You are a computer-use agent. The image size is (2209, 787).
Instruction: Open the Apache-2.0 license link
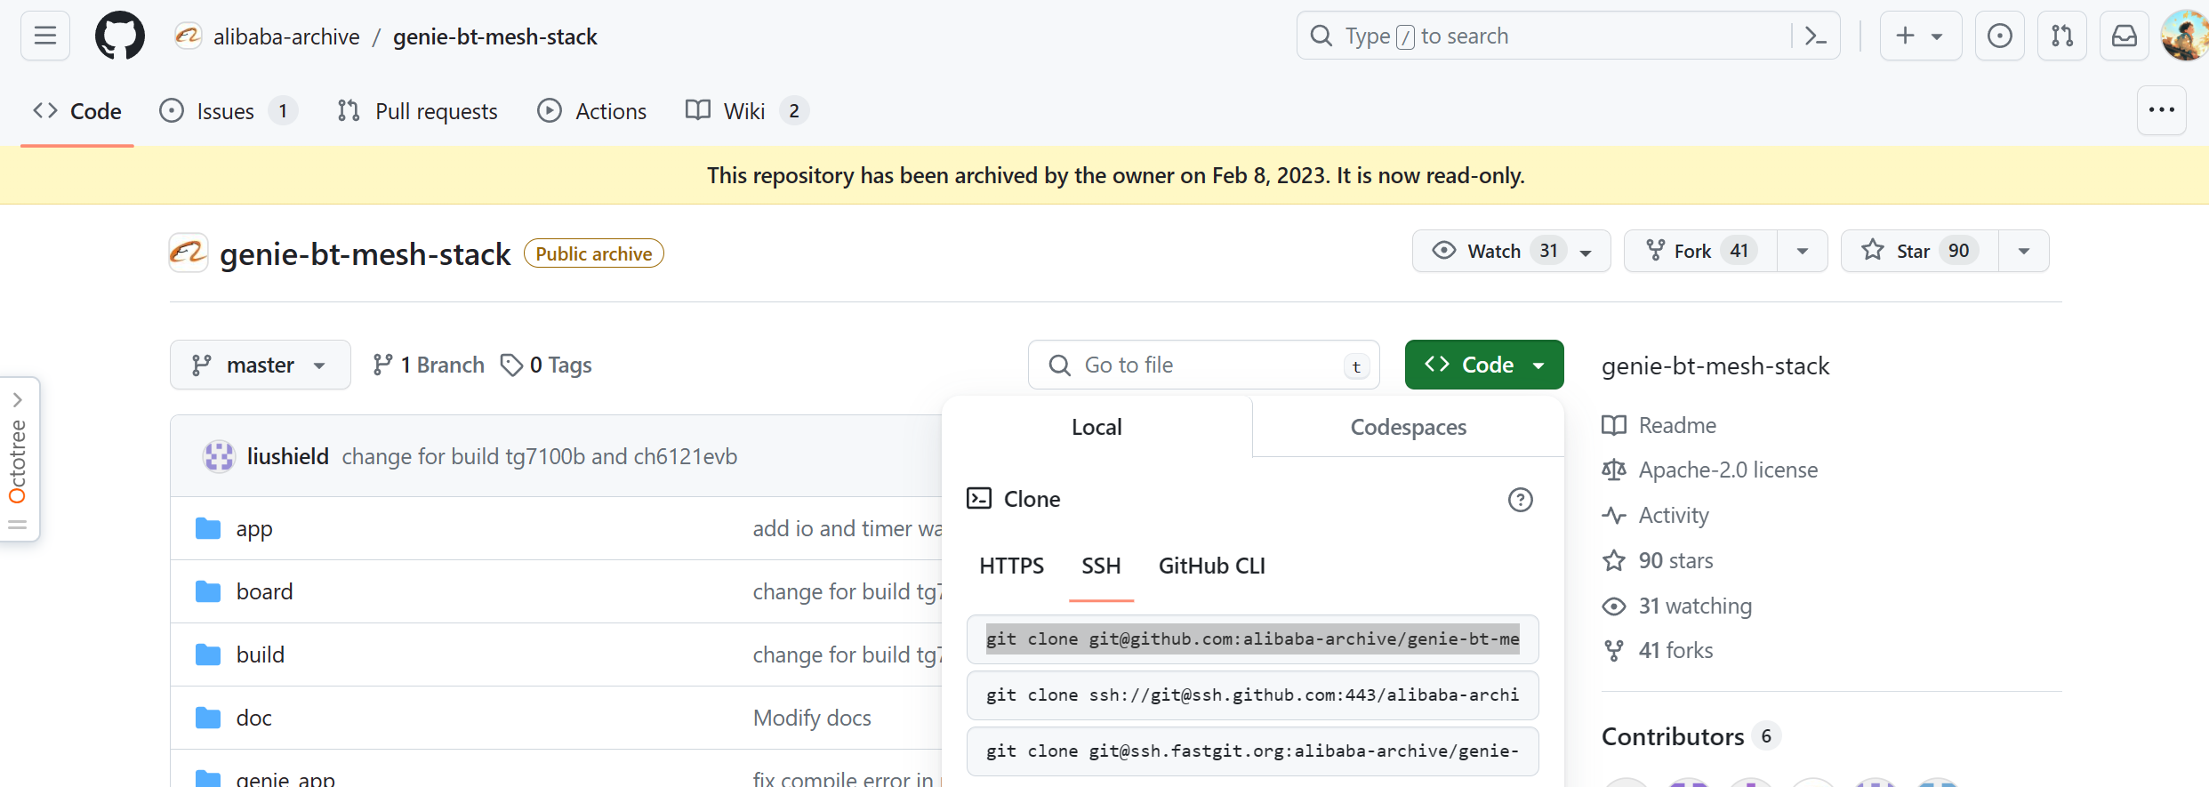[x=1727, y=470]
